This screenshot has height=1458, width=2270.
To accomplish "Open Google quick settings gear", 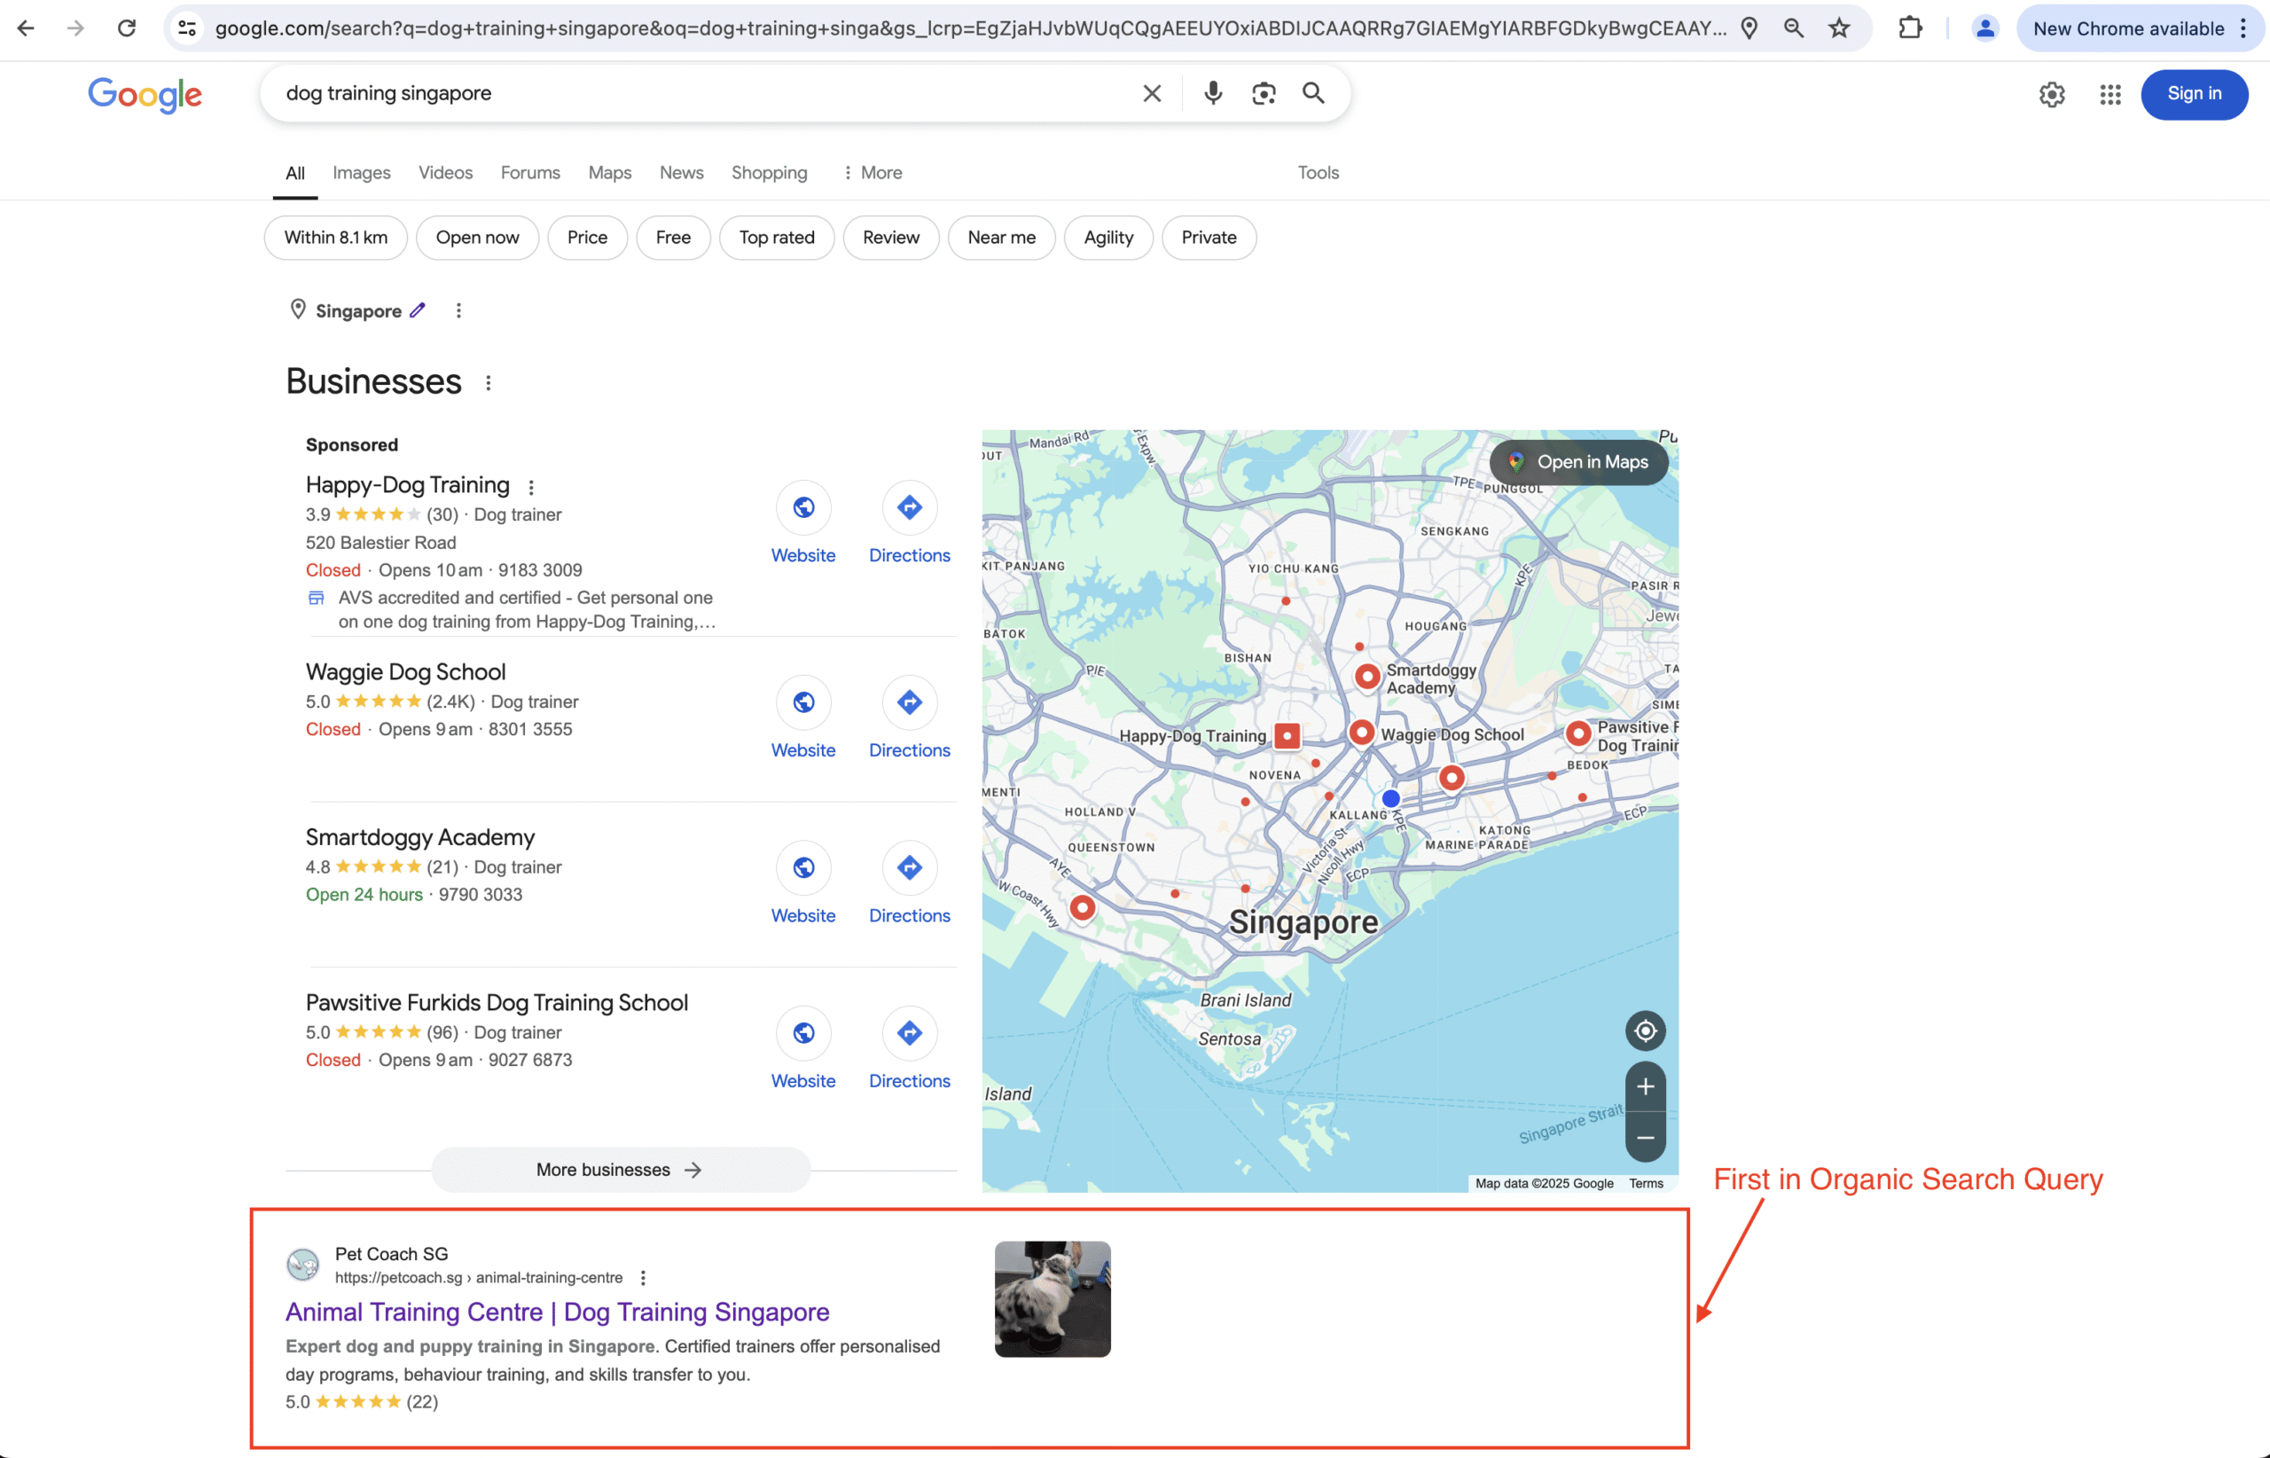I will pos(2050,95).
